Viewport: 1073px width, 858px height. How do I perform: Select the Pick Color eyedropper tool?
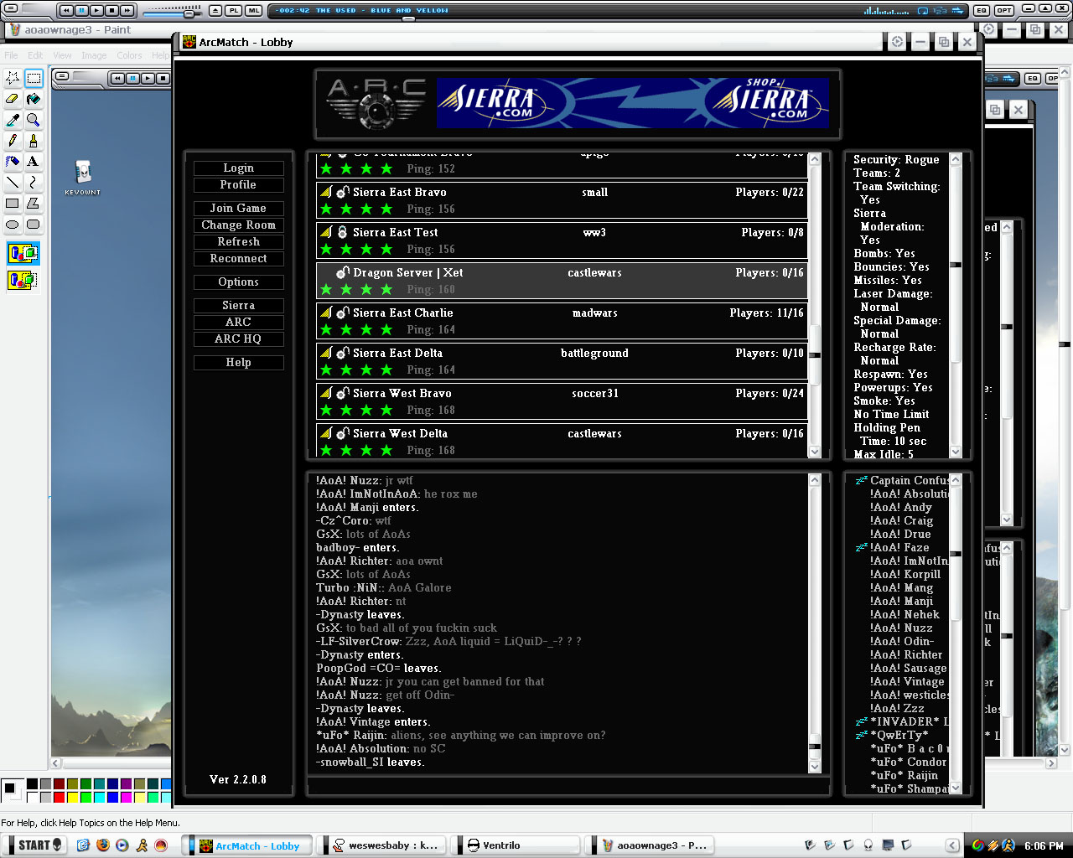pyautogui.click(x=13, y=120)
